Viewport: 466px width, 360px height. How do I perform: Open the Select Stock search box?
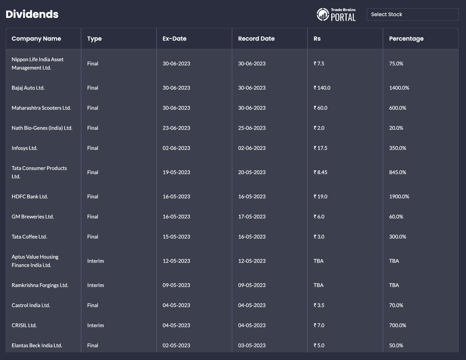[x=412, y=14]
